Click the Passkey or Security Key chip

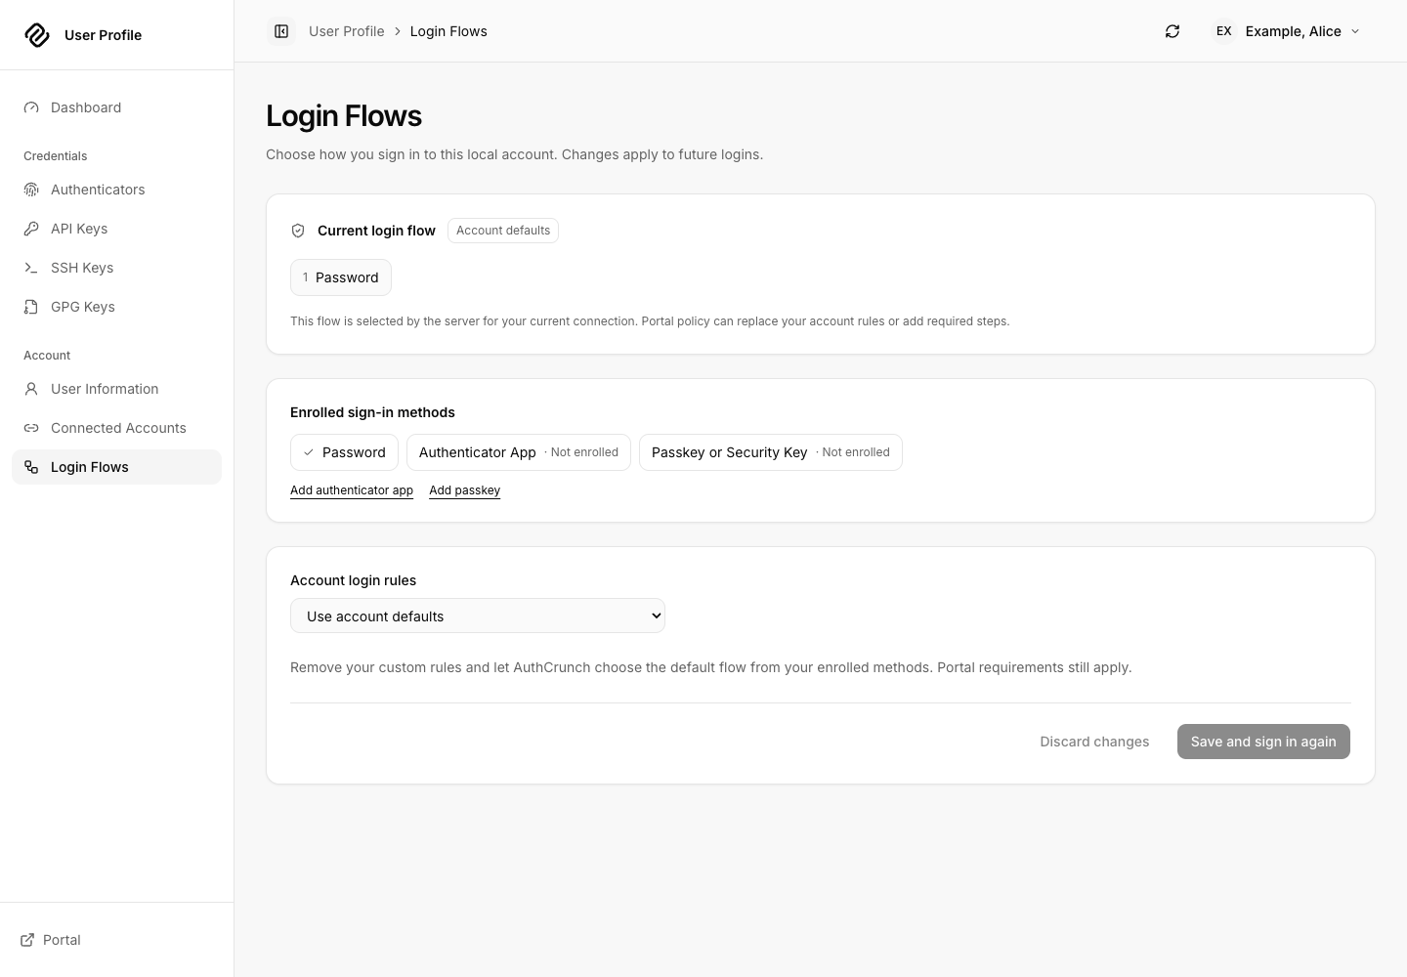(x=771, y=452)
